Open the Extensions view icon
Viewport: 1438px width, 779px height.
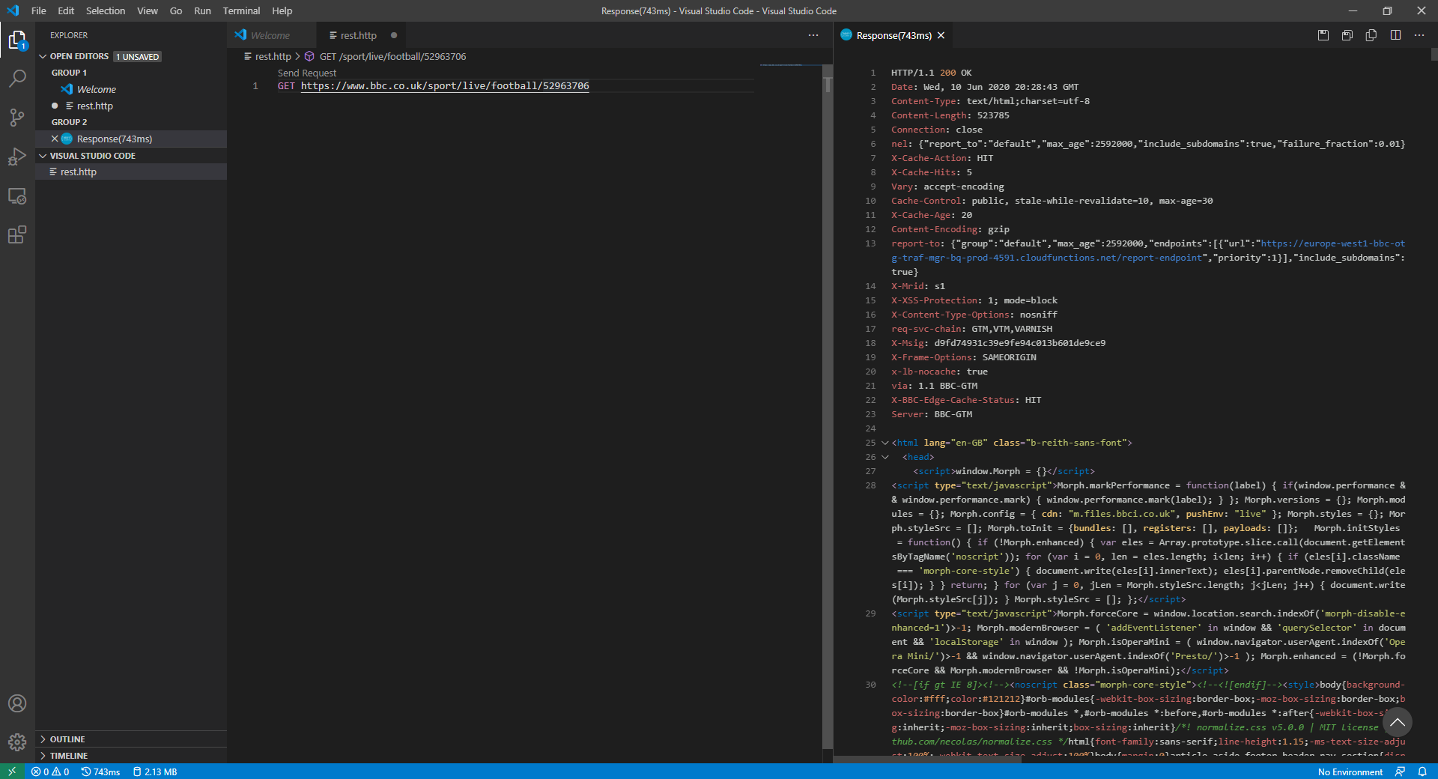pyautogui.click(x=17, y=235)
